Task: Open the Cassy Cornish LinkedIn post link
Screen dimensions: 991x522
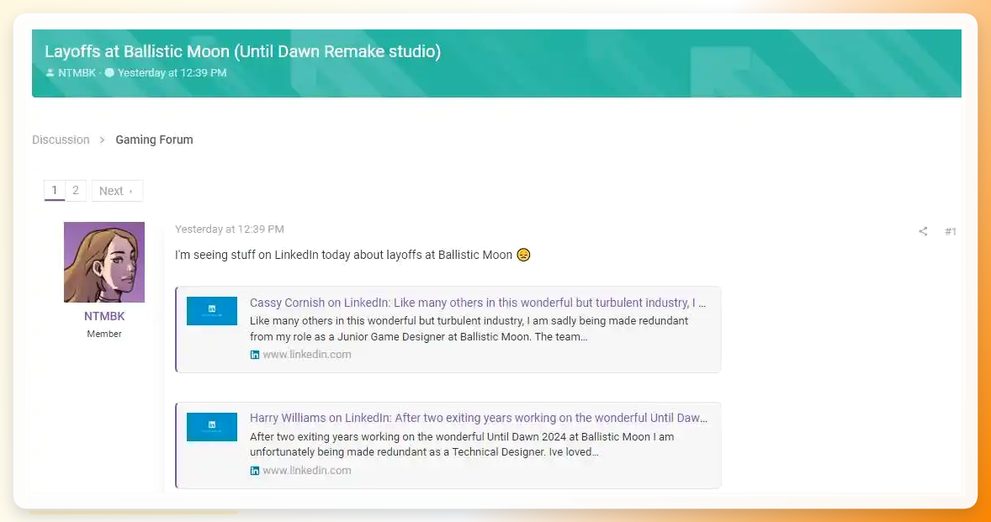Action: tap(478, 303)
